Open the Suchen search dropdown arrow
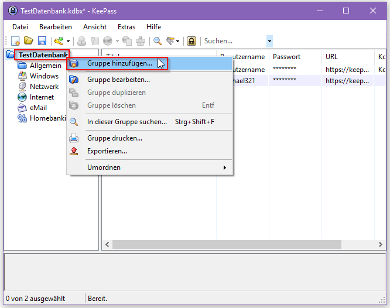Screen dimensions: 390x308 (x=269, y=42)
